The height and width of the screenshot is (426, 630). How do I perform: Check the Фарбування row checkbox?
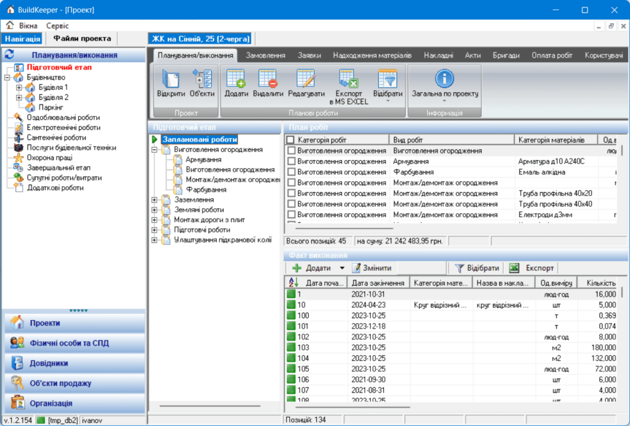tap(292, 172)
